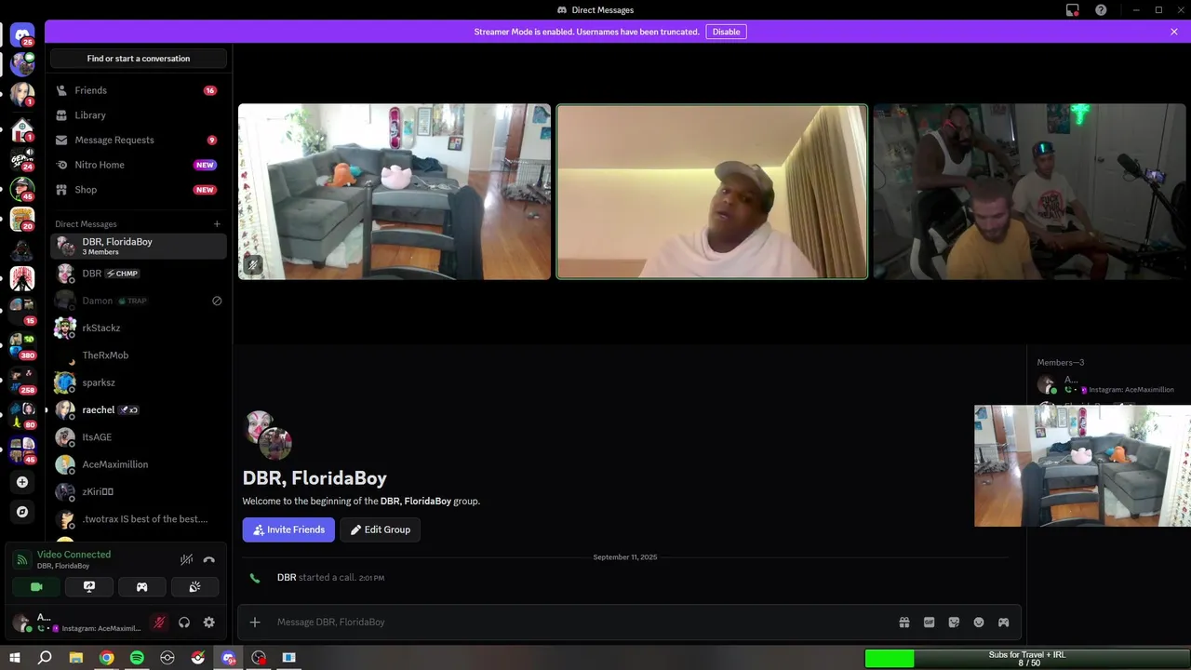Open the gift icon in message bar
Screen dimensions: 1191x670
903,623
